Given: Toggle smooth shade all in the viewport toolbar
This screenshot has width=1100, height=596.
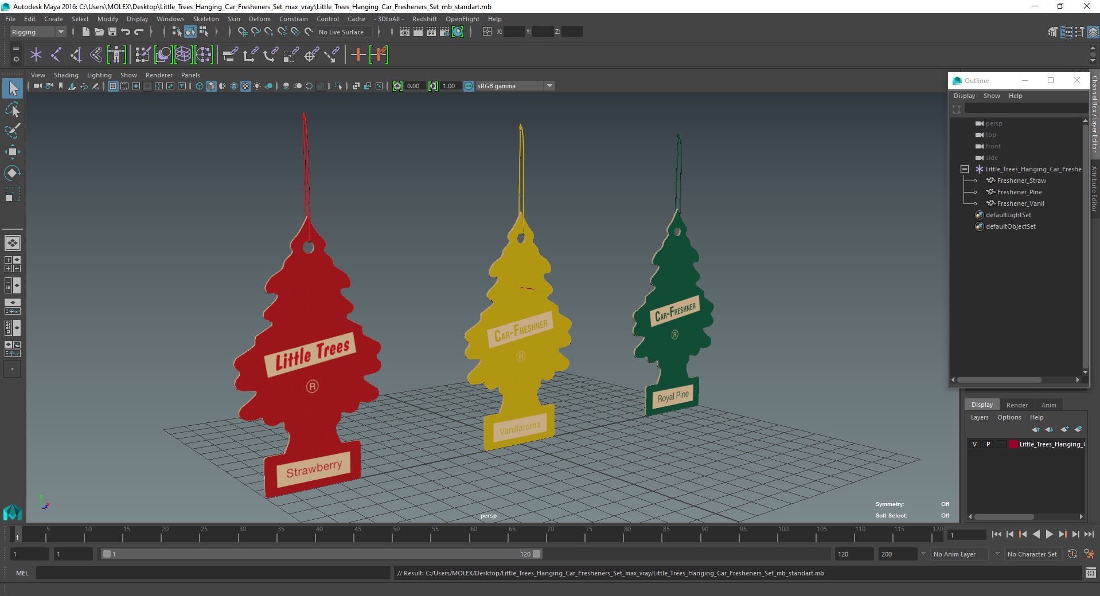Looking at the screenshot, I should [x=211, y=86].
